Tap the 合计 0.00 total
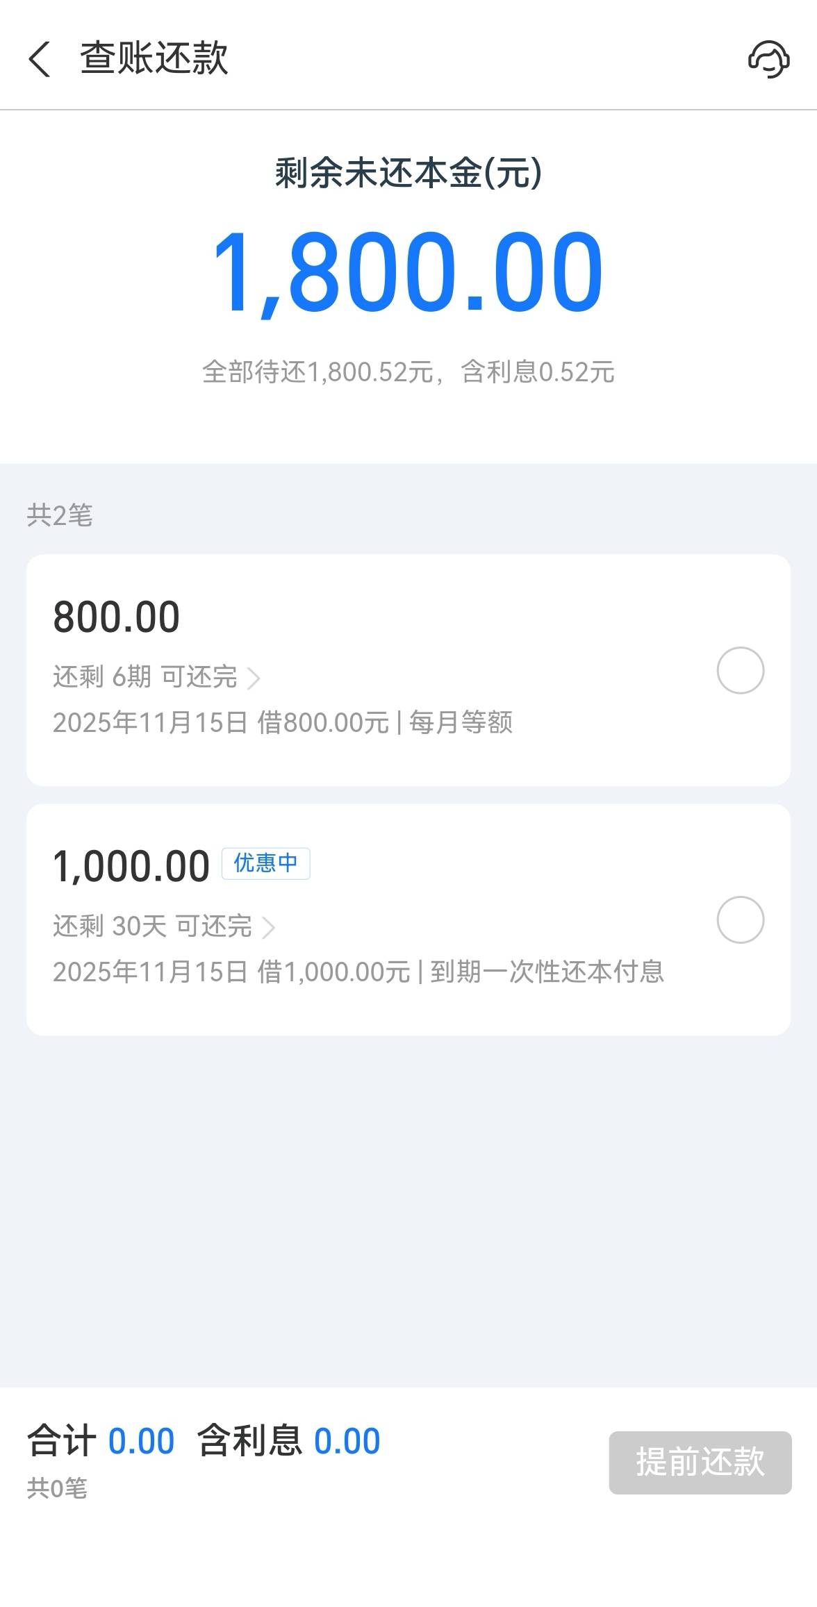This screenshot has width=817, height=1607. 101,1441
